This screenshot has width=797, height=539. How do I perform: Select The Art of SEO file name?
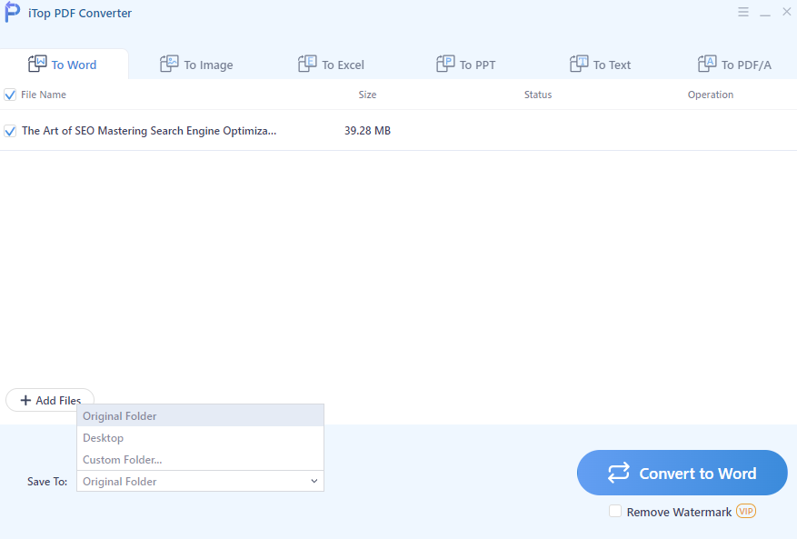[149, 131]
